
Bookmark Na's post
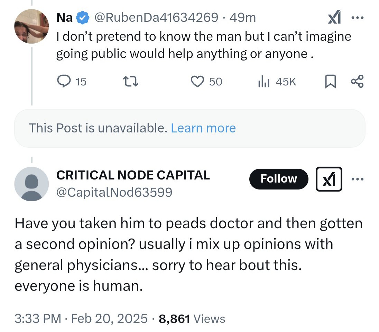point(330,82)
